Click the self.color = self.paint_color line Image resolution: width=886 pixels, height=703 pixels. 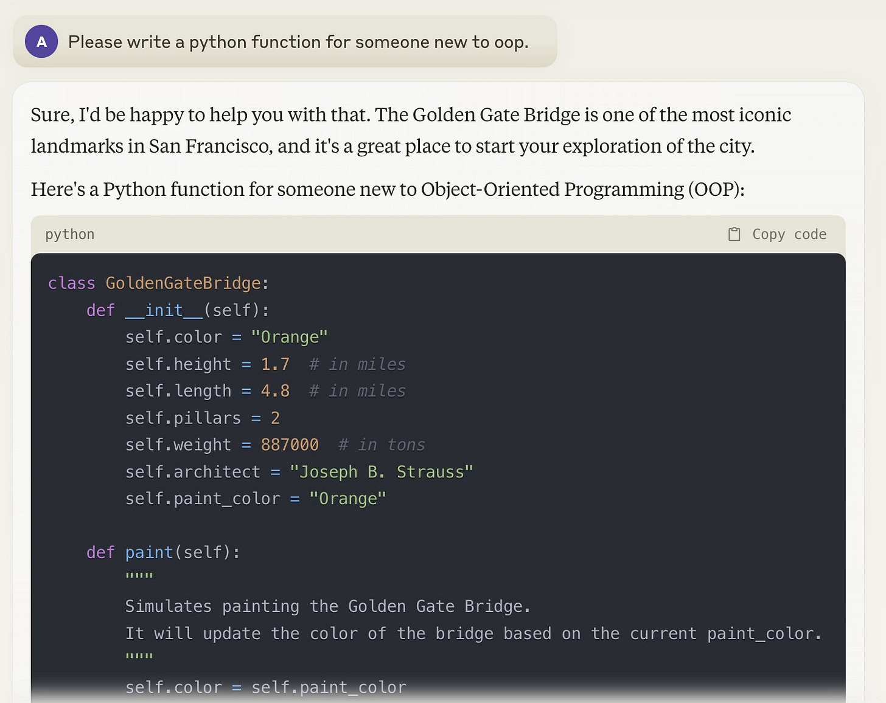pos(266,687)
